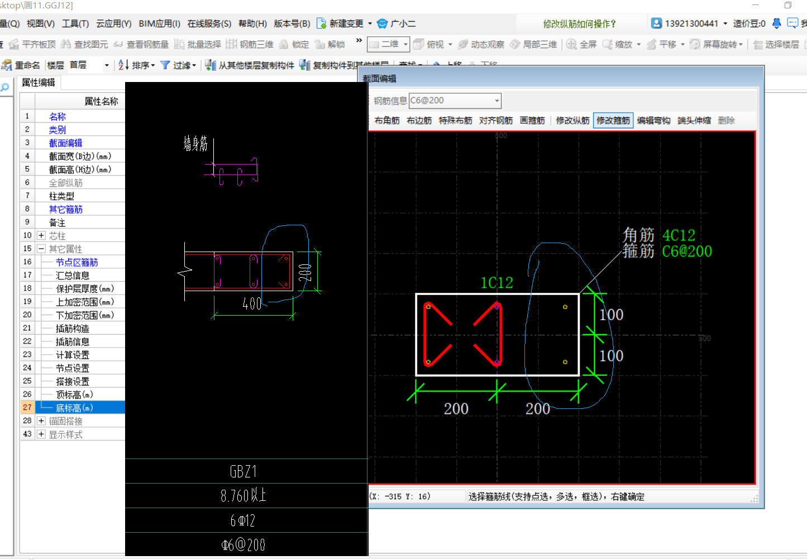Click the 平齐板顶 toolbar icon

pos(14,45)
